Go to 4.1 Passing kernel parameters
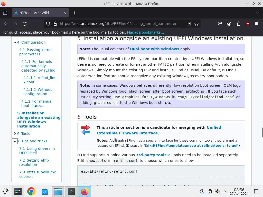Screen dimensions: 263x197 [x=36, y=52]
